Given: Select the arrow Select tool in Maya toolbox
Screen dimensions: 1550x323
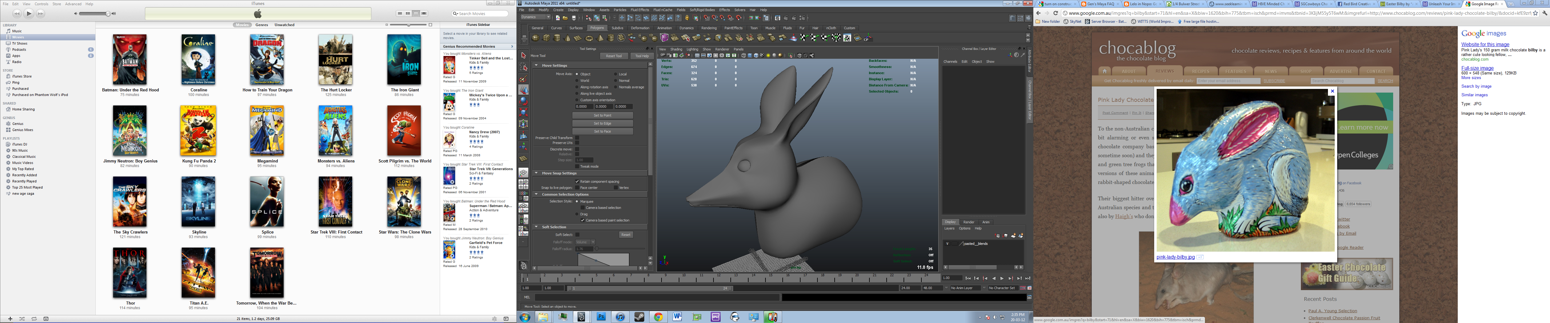Looking at the screenshot, I should pos(523,55).
